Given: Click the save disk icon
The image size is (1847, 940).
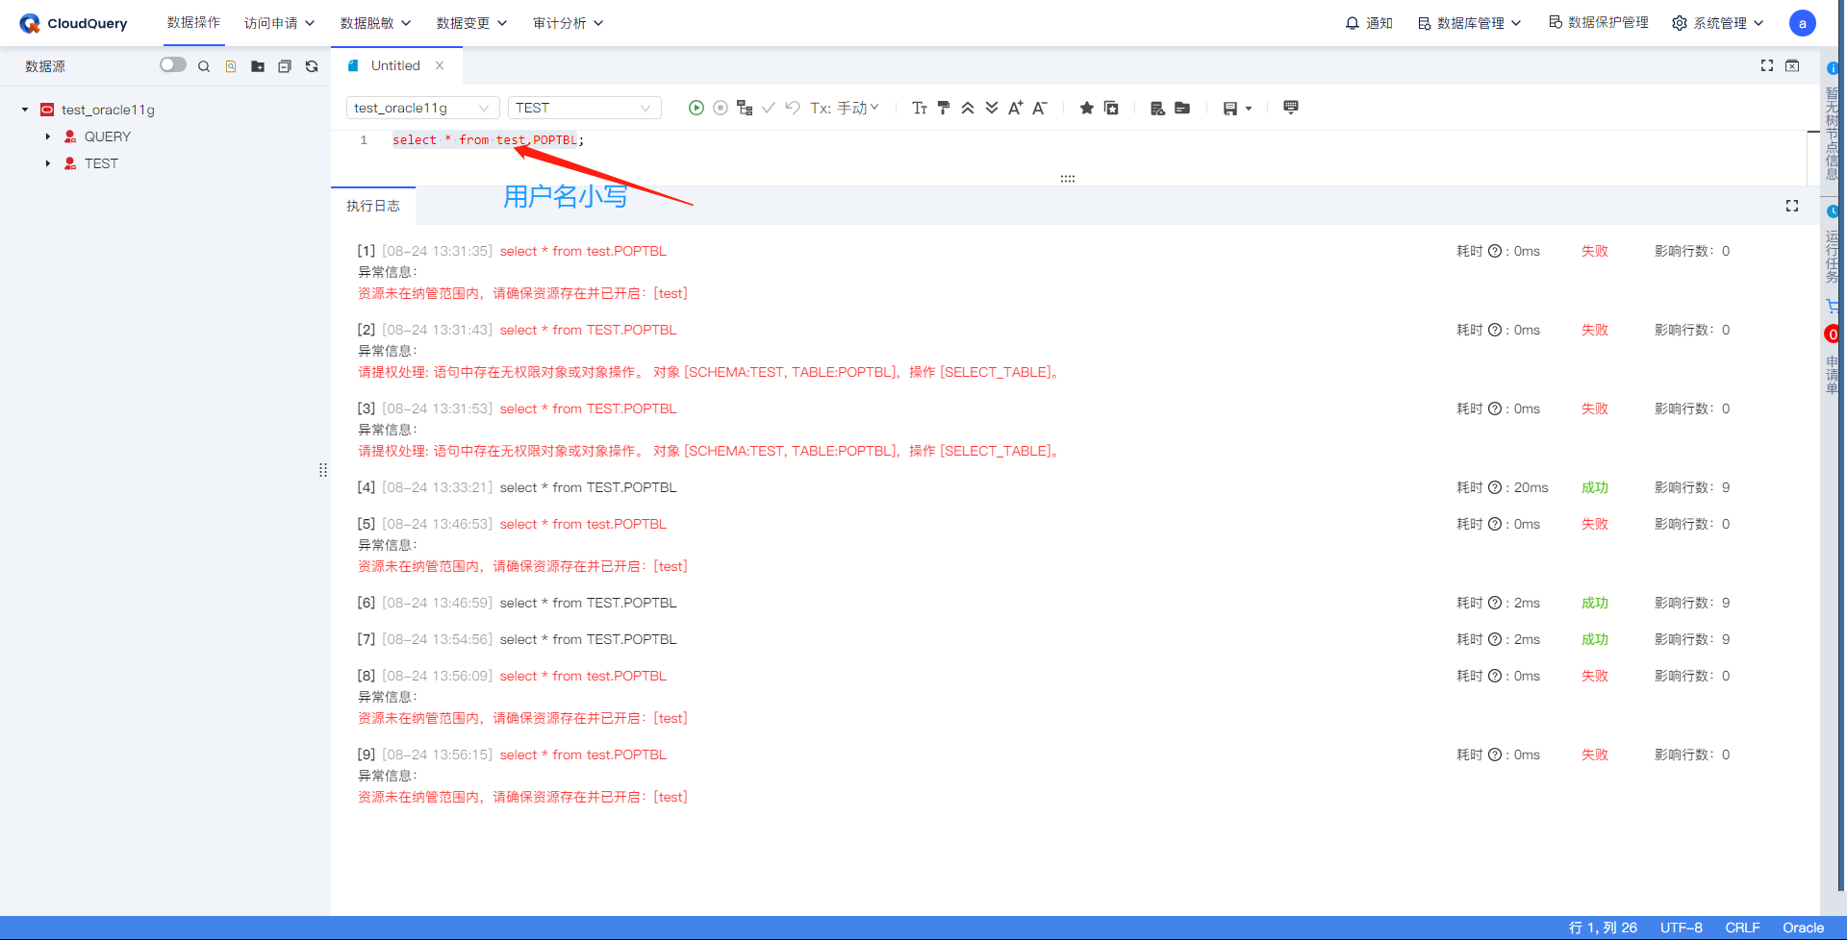Looking at the screenshot, I should tap(1230, 109).
